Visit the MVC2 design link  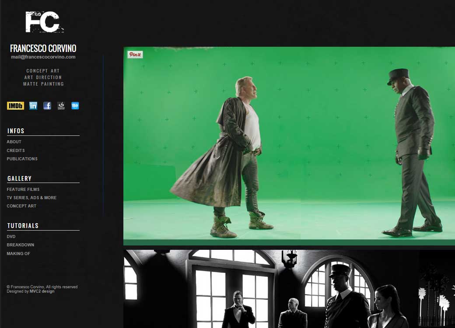[x=42, y=291]
